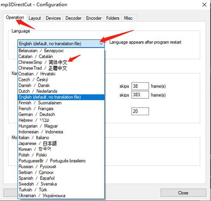The width and height of the screenshot is (211, 201).
Task: Pick Dutch / Nederlands
Action: [61, 91]
